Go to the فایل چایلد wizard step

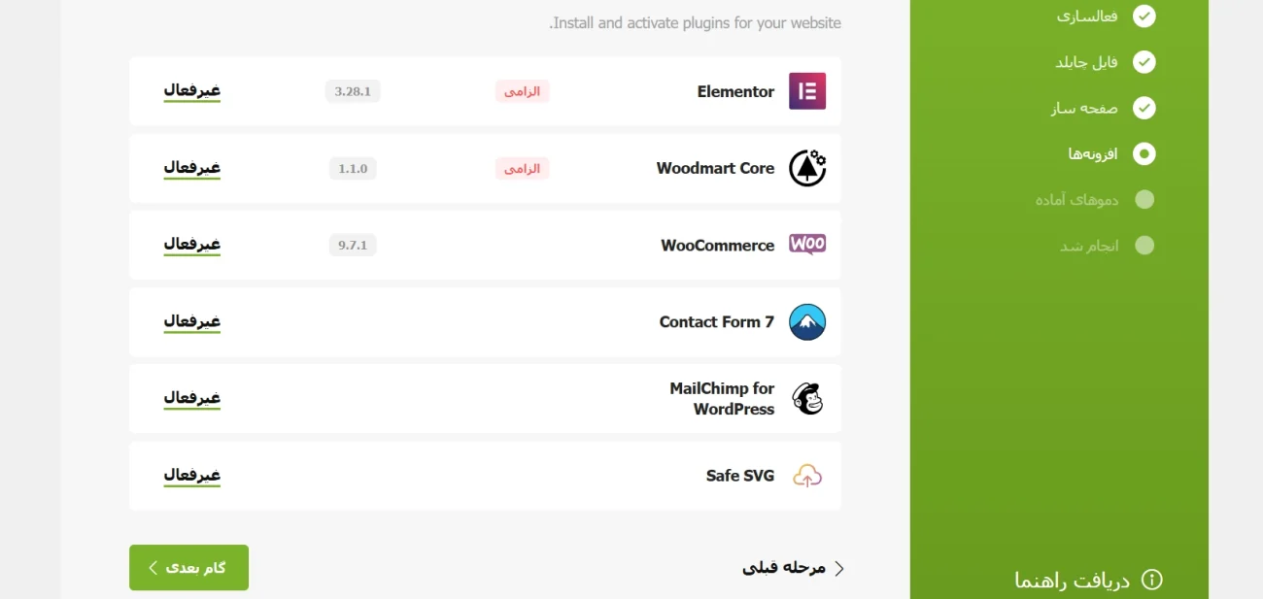tap(1086, 62)
